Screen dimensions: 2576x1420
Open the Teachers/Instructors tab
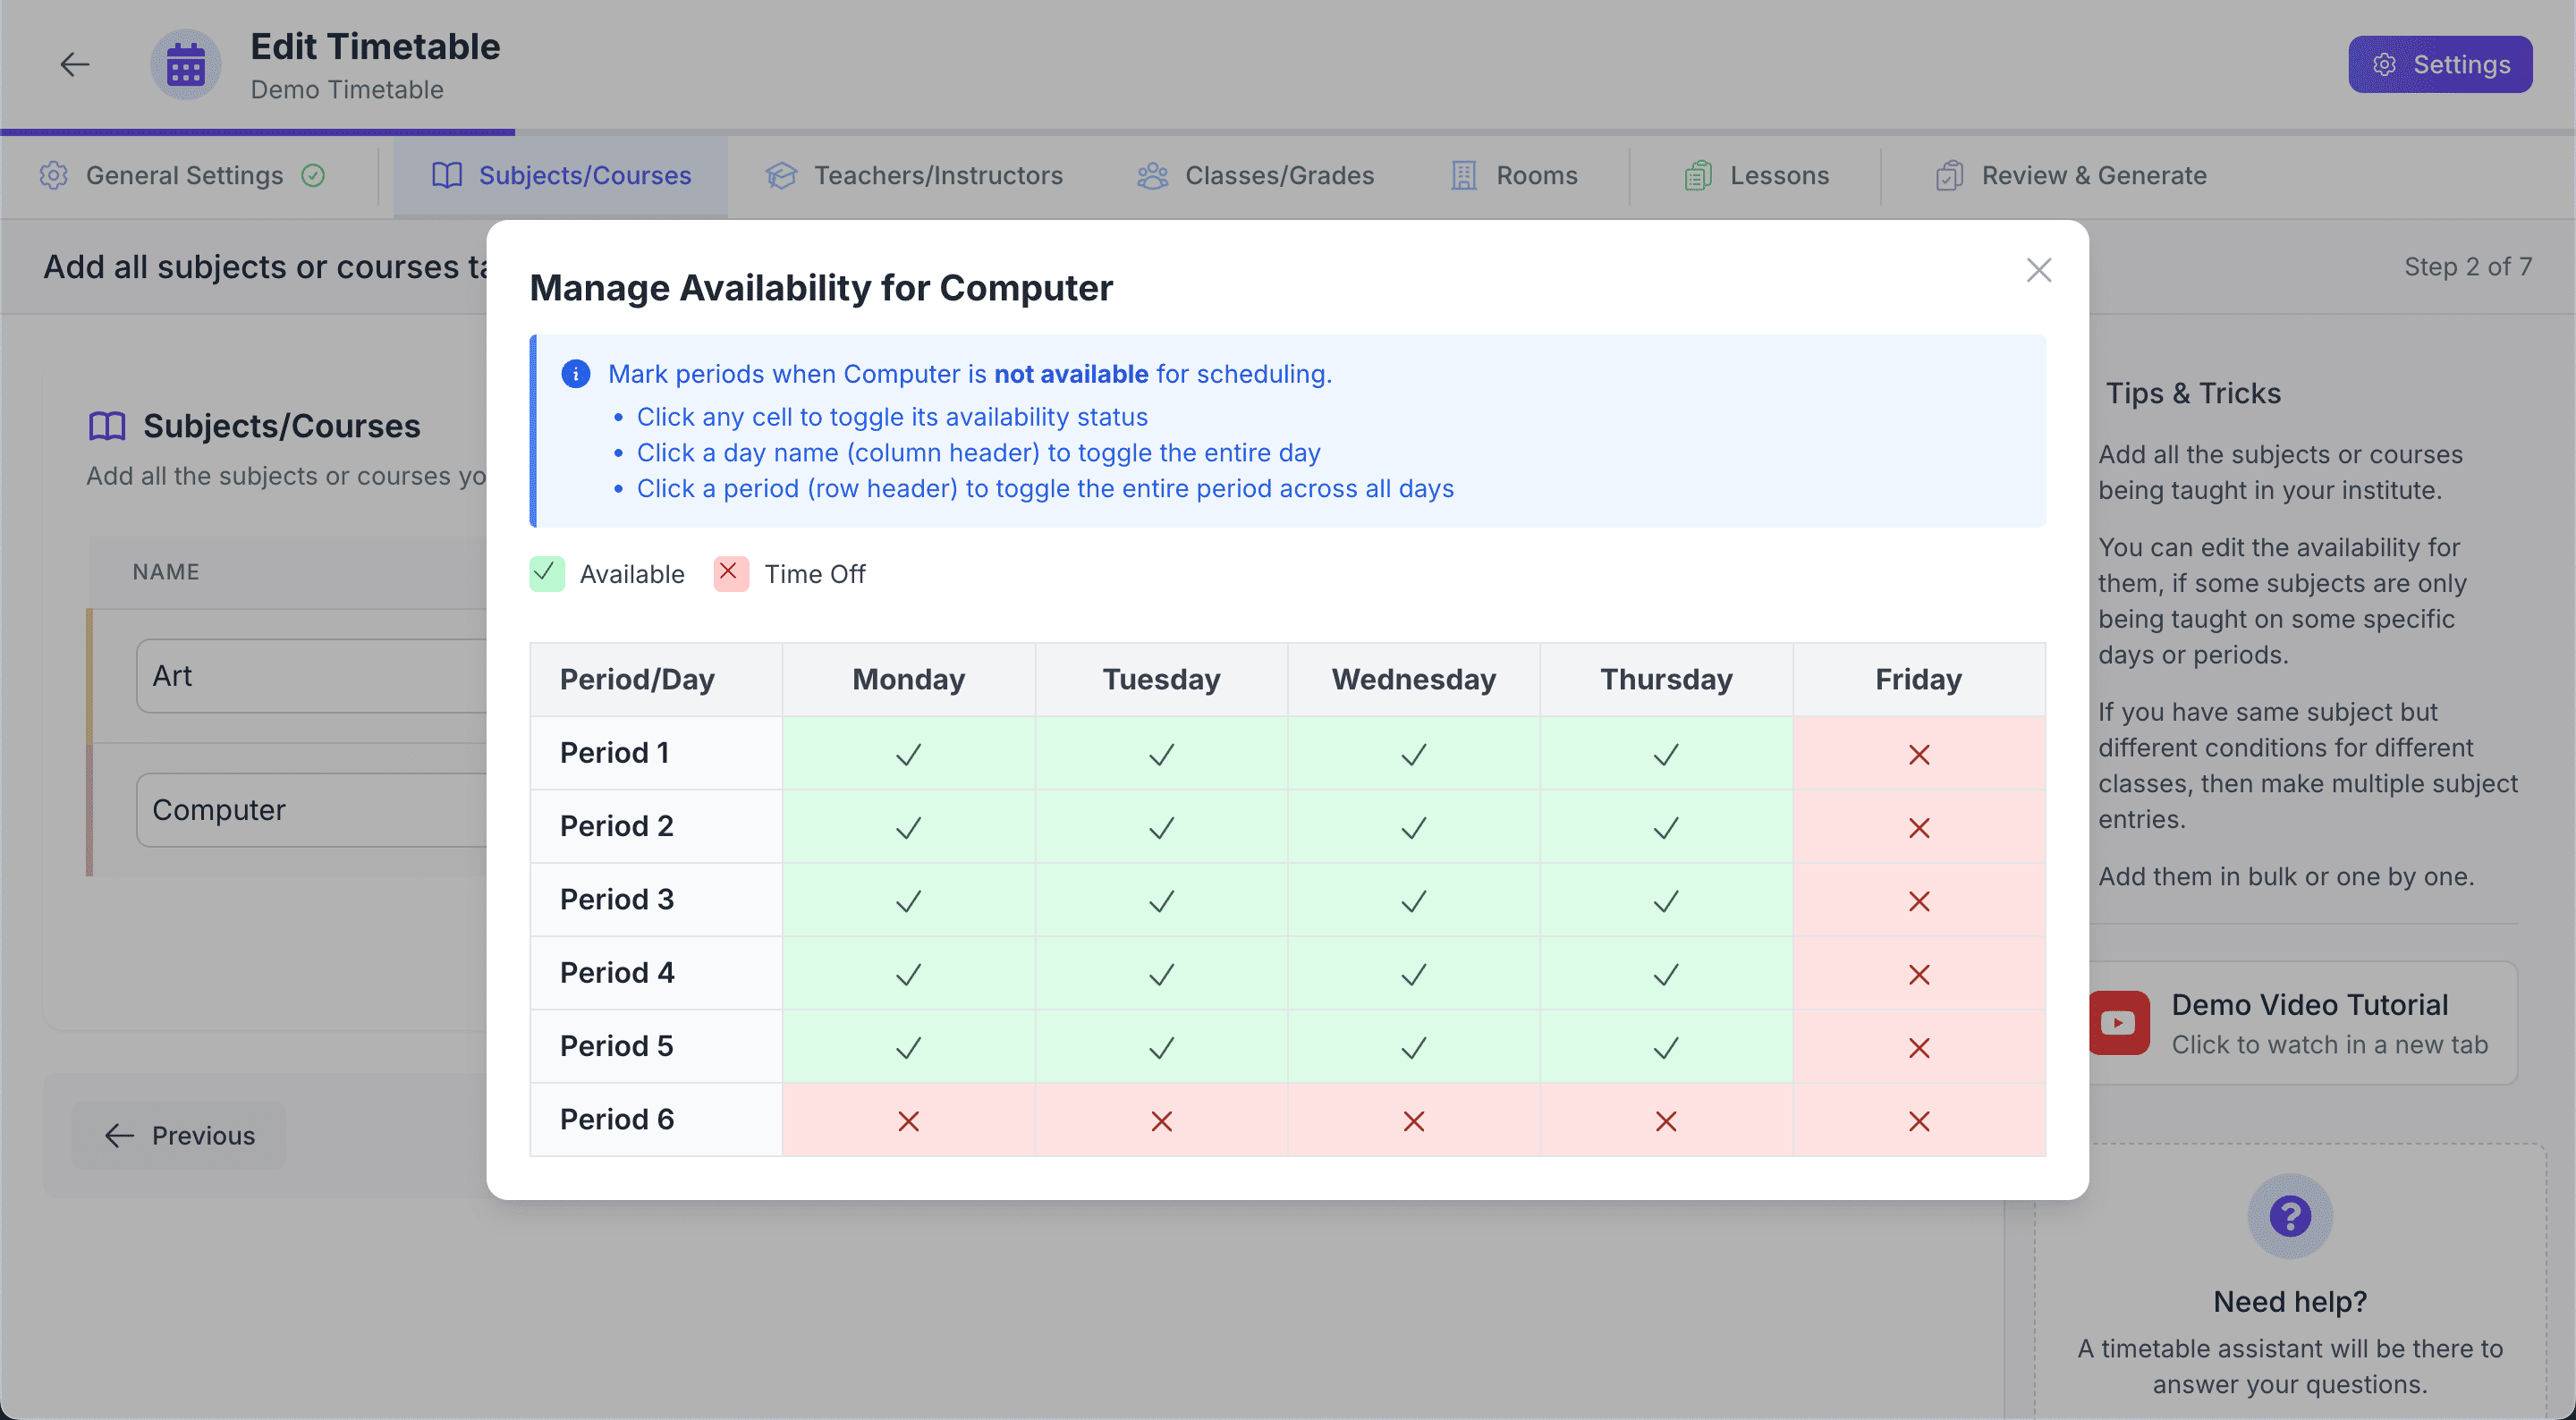(914, 175)
